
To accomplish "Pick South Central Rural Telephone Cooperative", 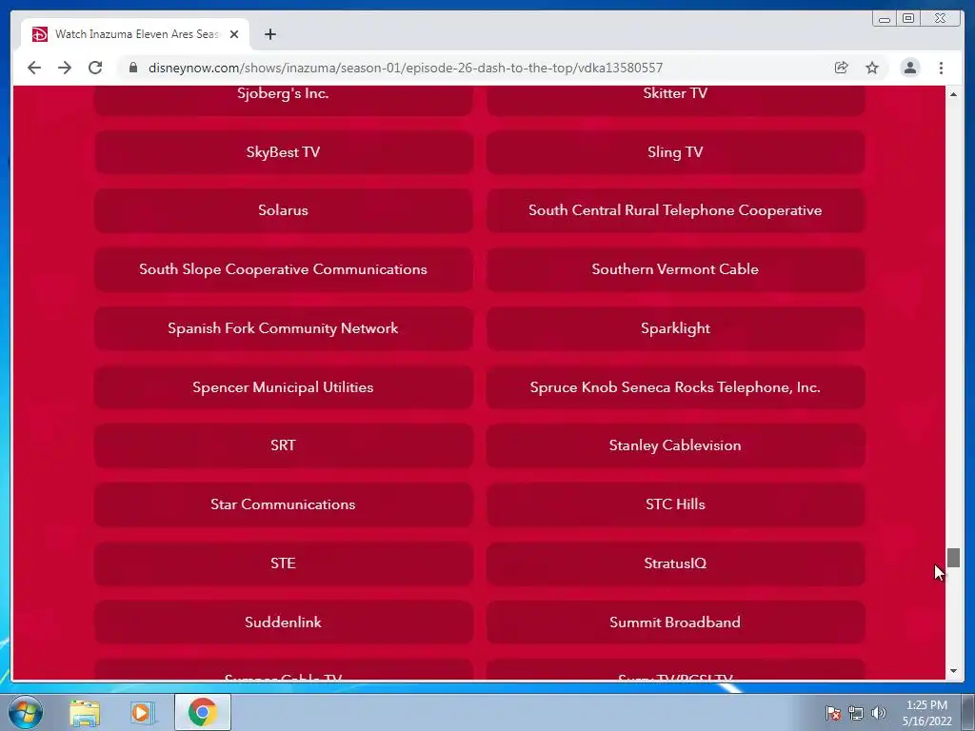I will click(675, 210).
